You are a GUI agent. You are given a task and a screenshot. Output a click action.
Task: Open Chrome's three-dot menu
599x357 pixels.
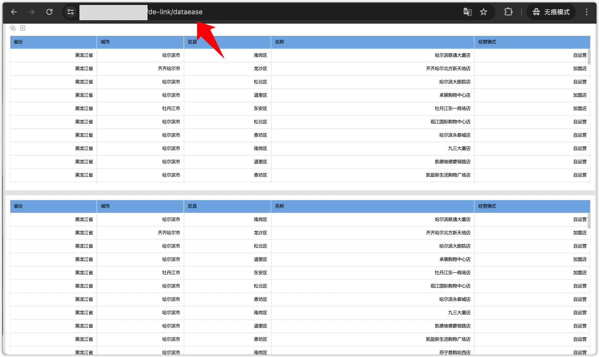click(586, 11)
